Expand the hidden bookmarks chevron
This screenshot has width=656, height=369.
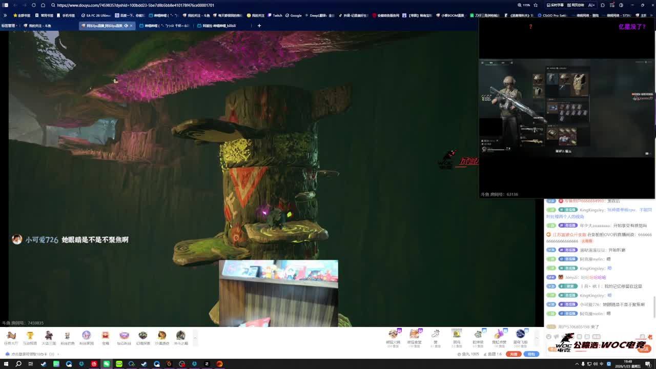(x=5, y=15)
